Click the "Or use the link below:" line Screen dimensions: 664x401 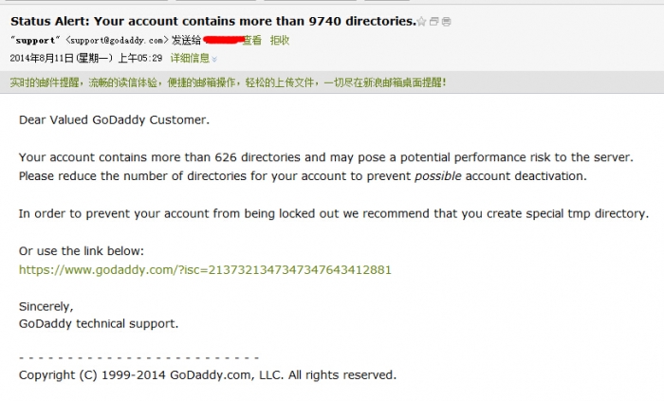point(82,251)
